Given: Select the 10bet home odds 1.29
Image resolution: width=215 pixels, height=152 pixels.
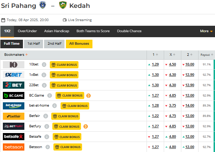Looking at the screenshot, I should [x=155, y=65].
